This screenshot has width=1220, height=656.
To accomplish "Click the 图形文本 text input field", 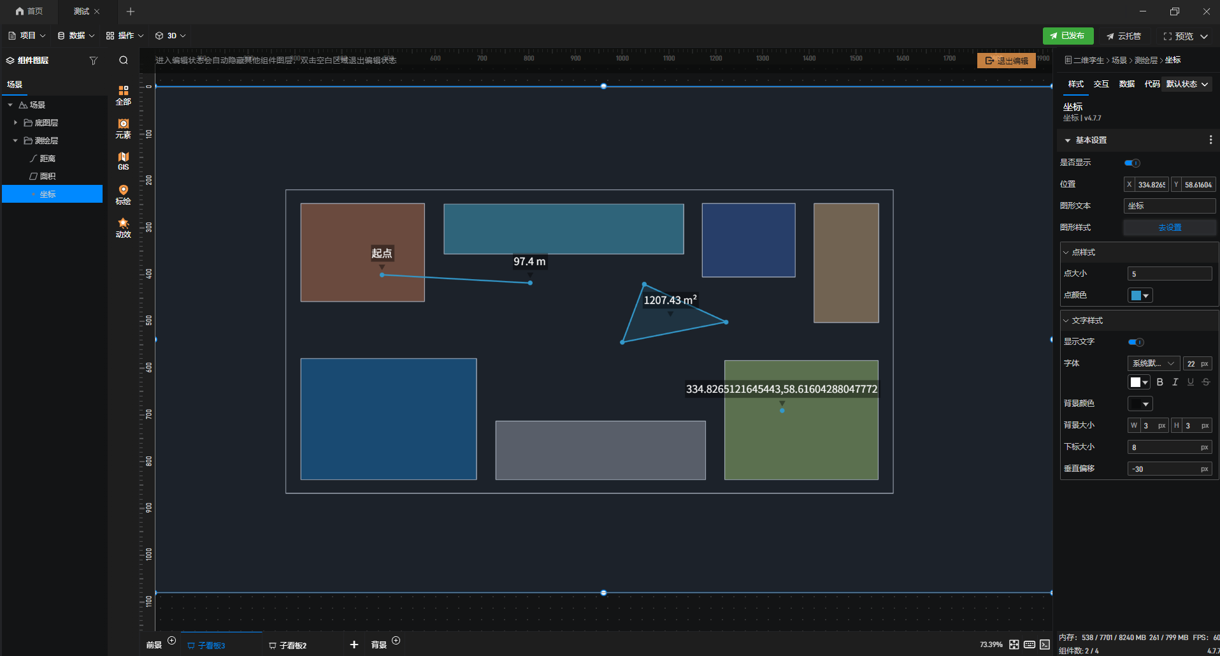I will tap(1170, 206).
